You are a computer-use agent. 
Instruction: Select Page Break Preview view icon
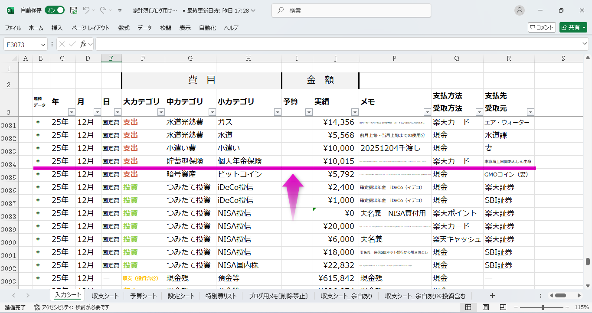[x=503, y=307]
